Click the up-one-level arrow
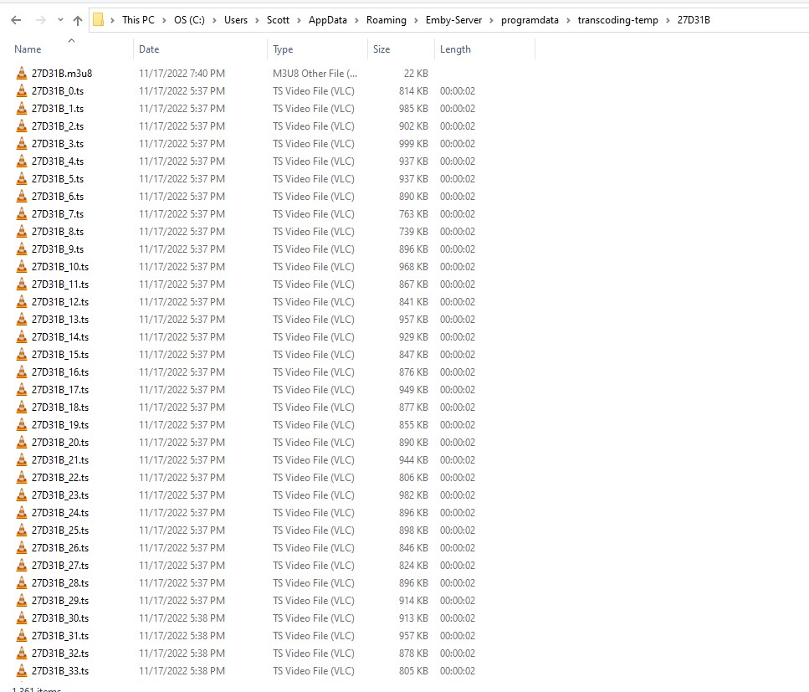Screen dimensions: 809x692 pyautogui.click(x=77, y=18)
